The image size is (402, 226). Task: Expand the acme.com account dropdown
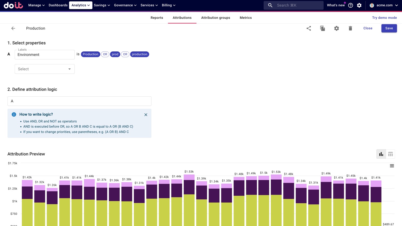click(384, 5)
